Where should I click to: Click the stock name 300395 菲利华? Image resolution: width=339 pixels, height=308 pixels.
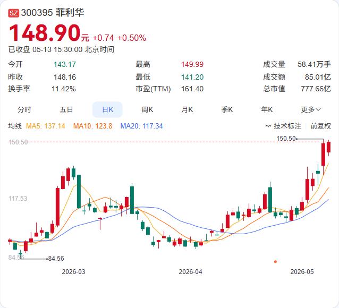53,13
